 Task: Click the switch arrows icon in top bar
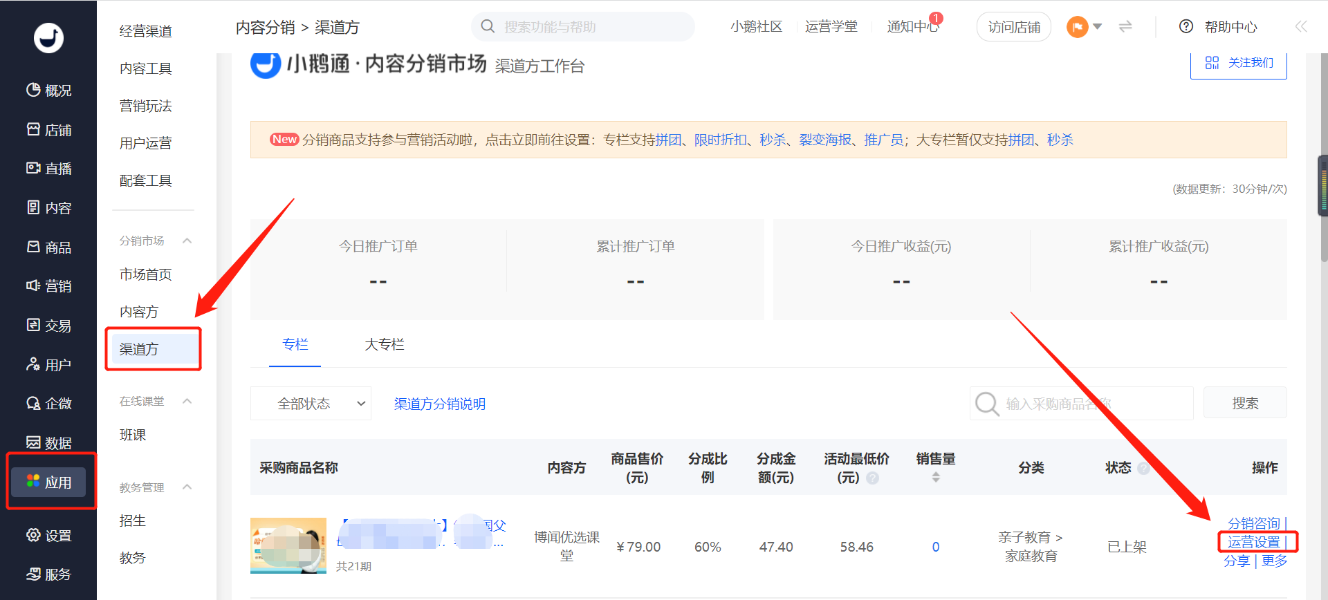click(x=1125, y=26)
